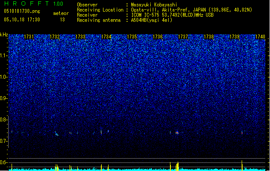This screenshot has height=171, width=270.
Task: Click the curved meteor echo below 1732
Action: click(57, 134)
